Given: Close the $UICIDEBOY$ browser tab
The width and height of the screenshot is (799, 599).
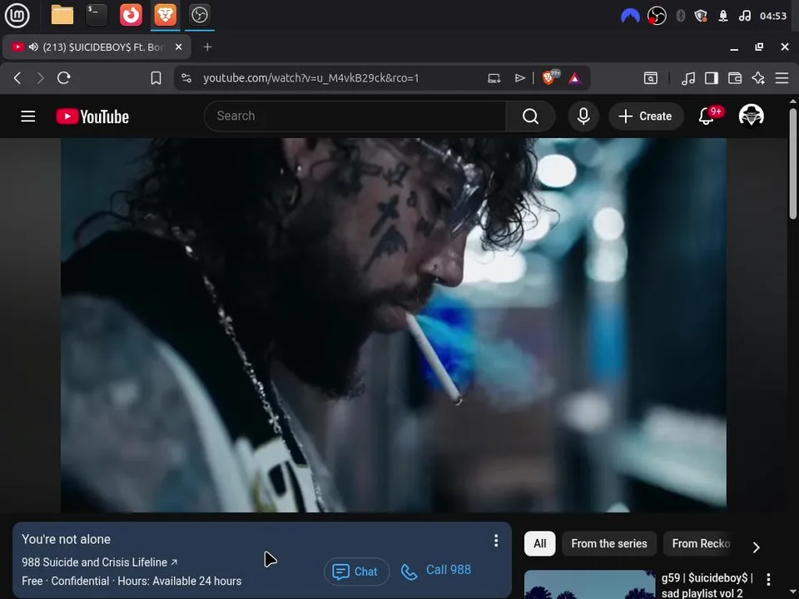Looking at the screenshot, I should (x=178, y=47).
